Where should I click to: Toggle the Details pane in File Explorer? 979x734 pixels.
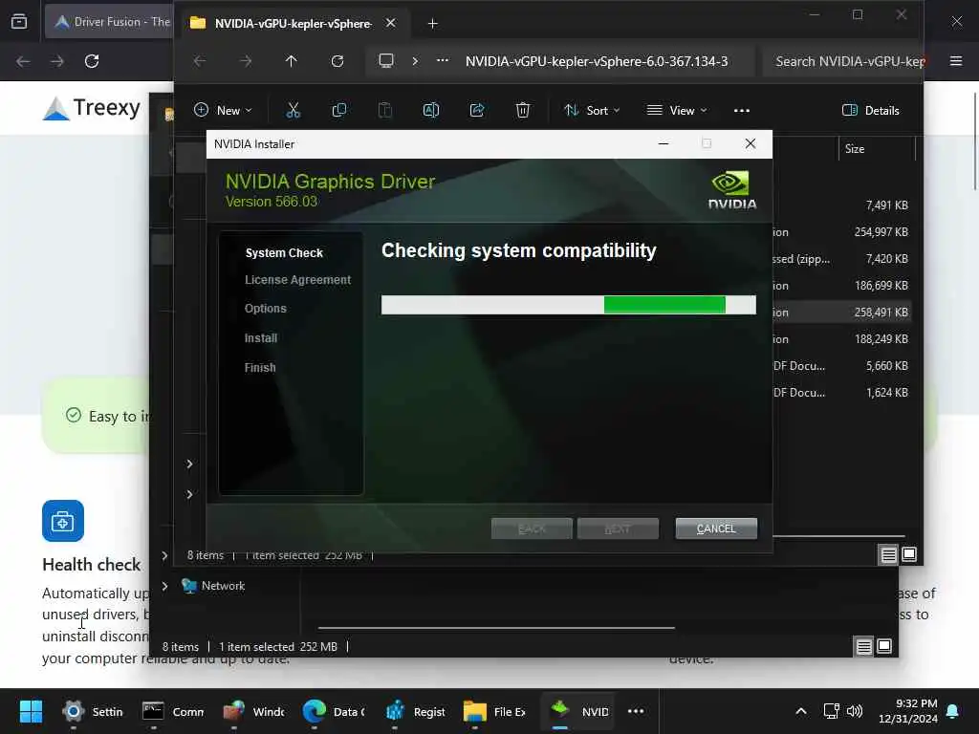tap(871, 111)
